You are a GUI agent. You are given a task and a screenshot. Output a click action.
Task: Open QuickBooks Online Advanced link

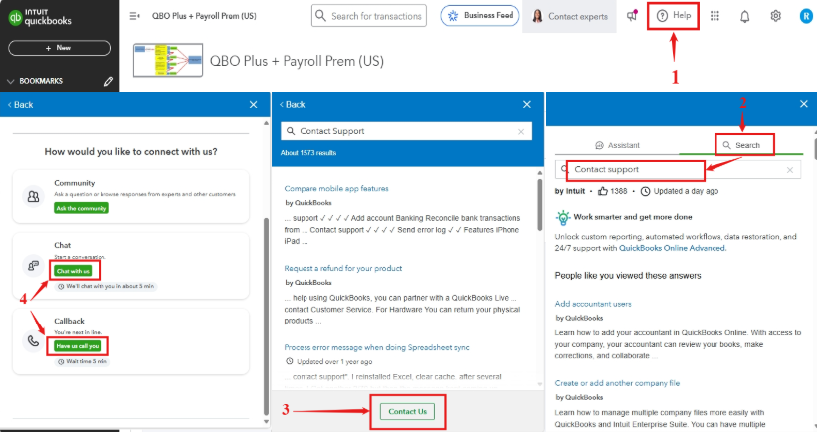(672, 248)
